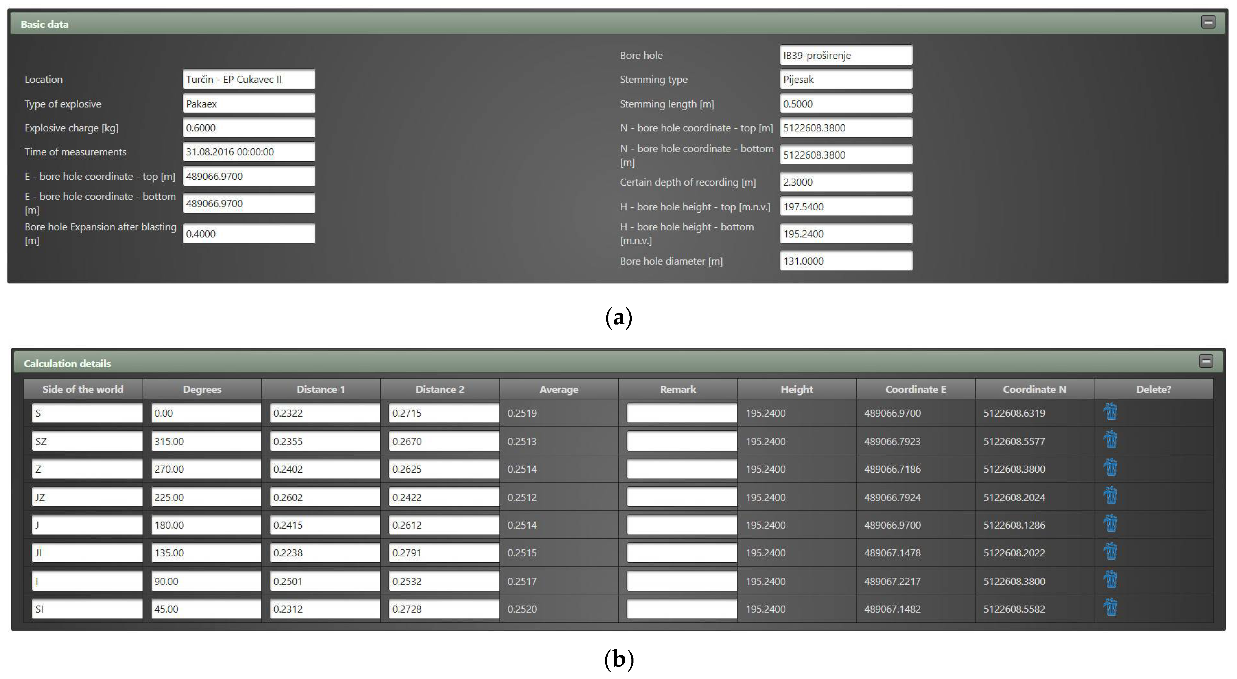Click the Bore hole name field
The image size is (1237, 679).
click(x=846, y=55)
